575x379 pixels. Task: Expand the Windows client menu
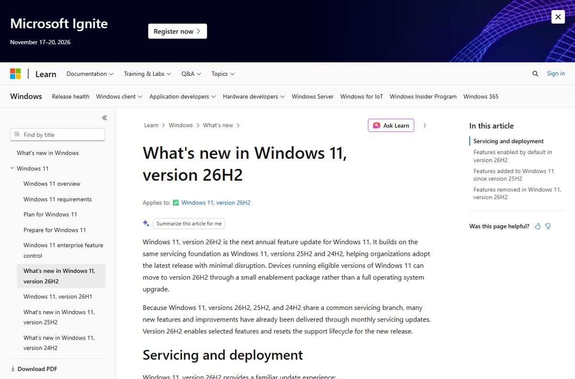pyautogui.click(x=119, y=96)
